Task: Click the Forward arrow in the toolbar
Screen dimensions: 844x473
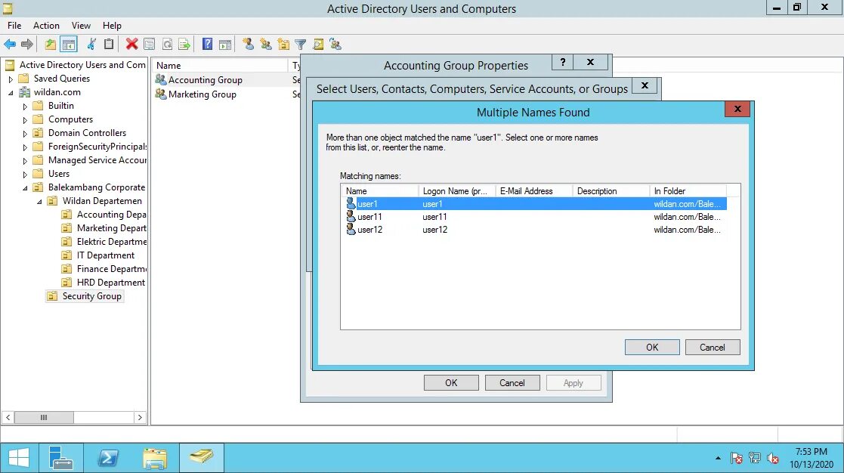Action: tap(27, 44)
